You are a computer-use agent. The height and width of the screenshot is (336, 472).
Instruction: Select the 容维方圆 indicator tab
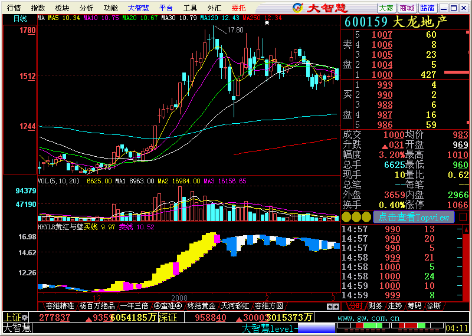point(269,306)
